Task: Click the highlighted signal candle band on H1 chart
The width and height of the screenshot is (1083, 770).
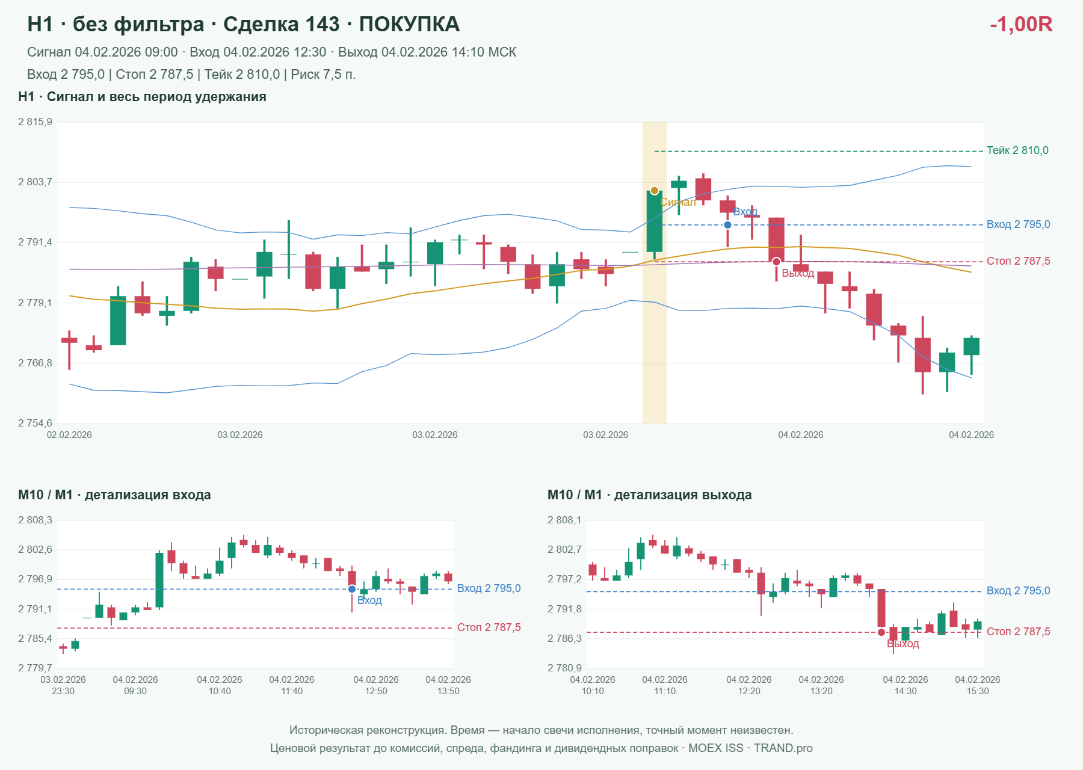Action: click(x=655, y=273)
